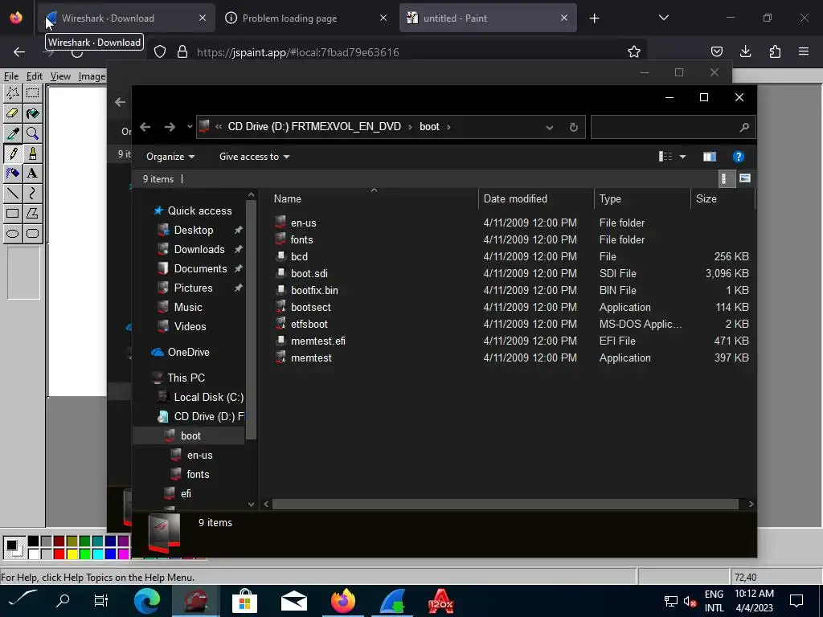Sort files by Name column header
Viewport: 823px width, 617px height.
click(373, 199)
